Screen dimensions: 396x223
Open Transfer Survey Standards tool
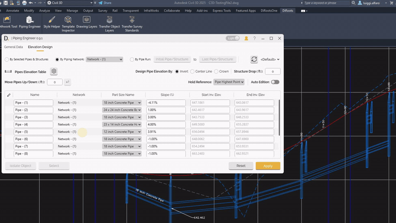coord(132,23)
